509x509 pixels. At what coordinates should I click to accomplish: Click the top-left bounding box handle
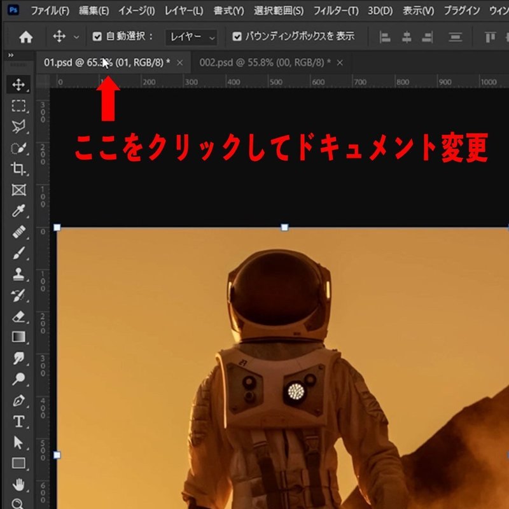point(57,228)
